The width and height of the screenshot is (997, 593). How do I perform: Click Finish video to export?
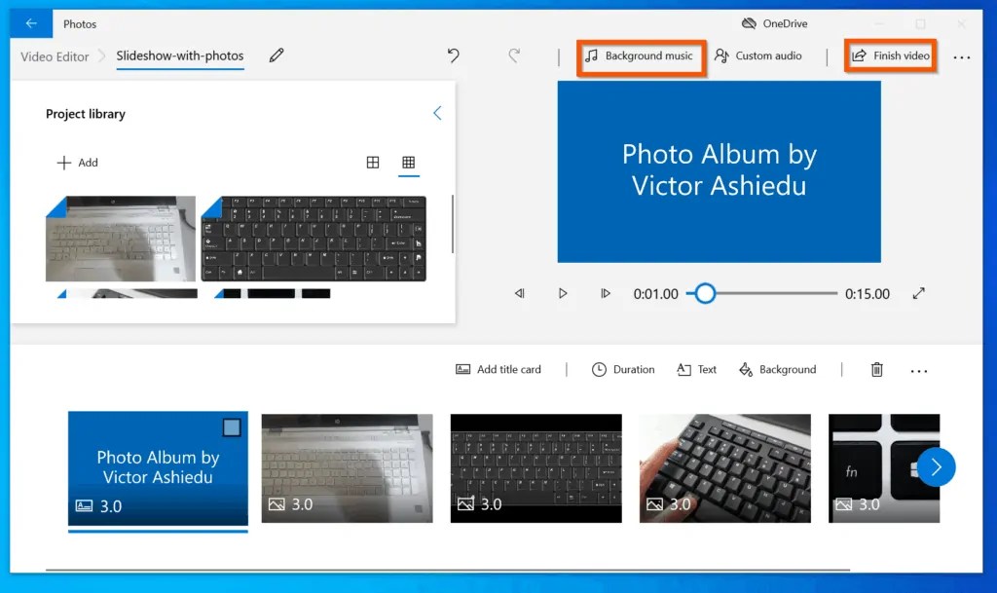coord(890,56)
